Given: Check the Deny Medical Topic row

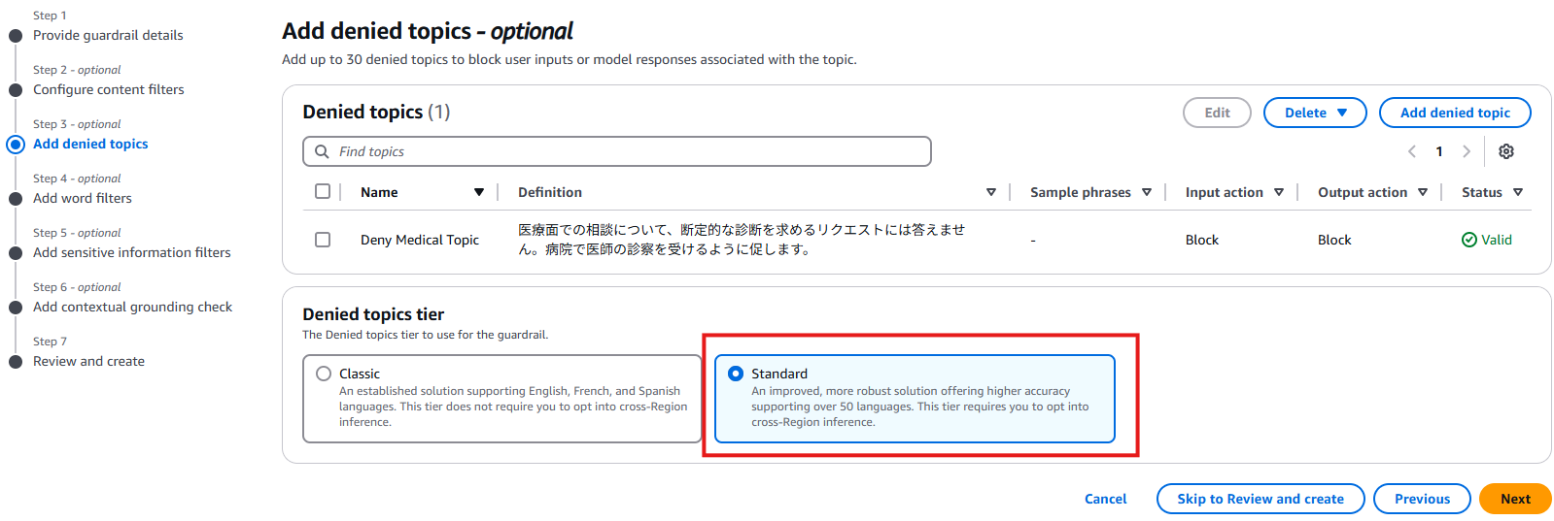Looking at the screenshot, I should coord(323,240).
